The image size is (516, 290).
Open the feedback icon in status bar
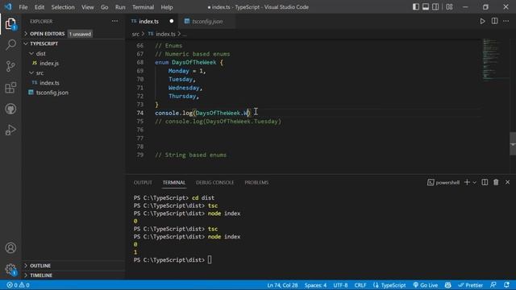tap(493, 285)
